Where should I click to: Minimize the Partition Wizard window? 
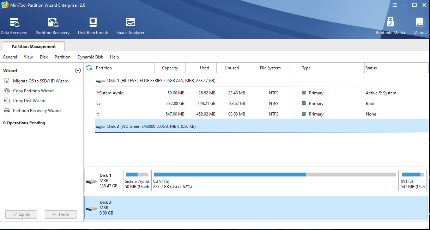405,5
